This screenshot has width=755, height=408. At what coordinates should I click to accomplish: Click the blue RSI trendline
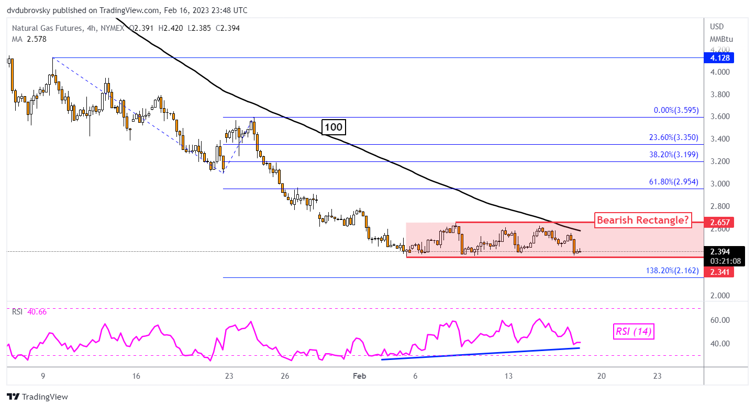point(481,353)
